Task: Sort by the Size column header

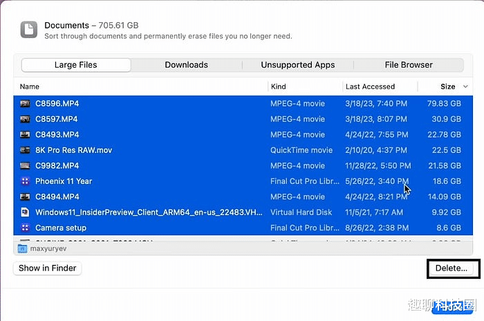Action: click(x=447, y=86)
